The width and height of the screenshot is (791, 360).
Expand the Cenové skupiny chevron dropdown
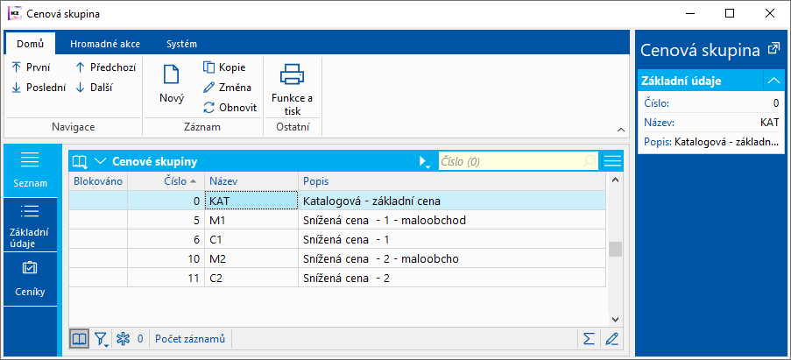tap(100, 161)
